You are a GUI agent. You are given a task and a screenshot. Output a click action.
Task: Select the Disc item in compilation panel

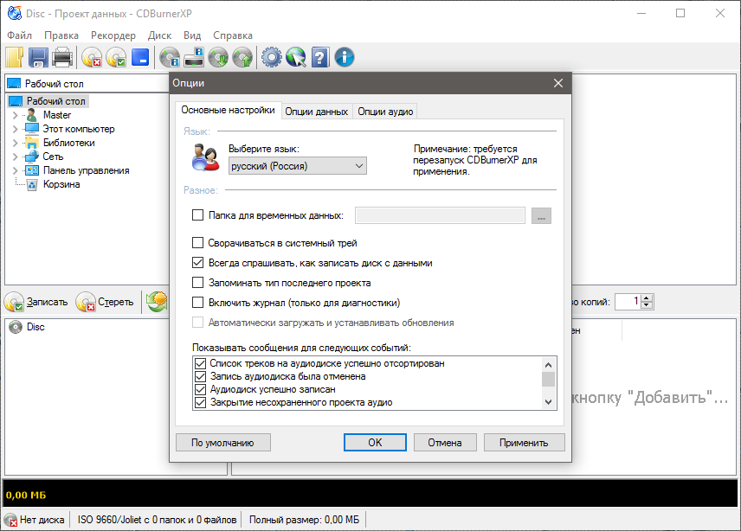coord(27,327)
